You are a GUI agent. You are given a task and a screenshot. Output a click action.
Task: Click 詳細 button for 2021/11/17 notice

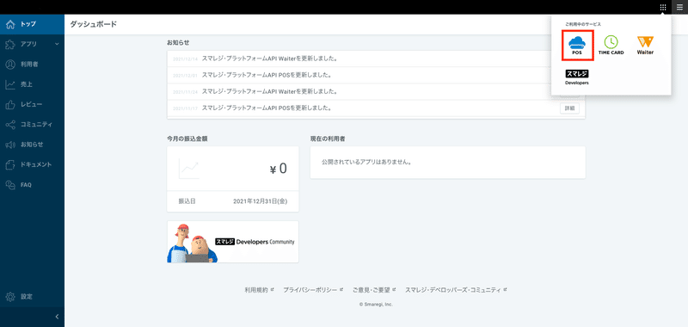pyautogui.click(x=569, y=108)
